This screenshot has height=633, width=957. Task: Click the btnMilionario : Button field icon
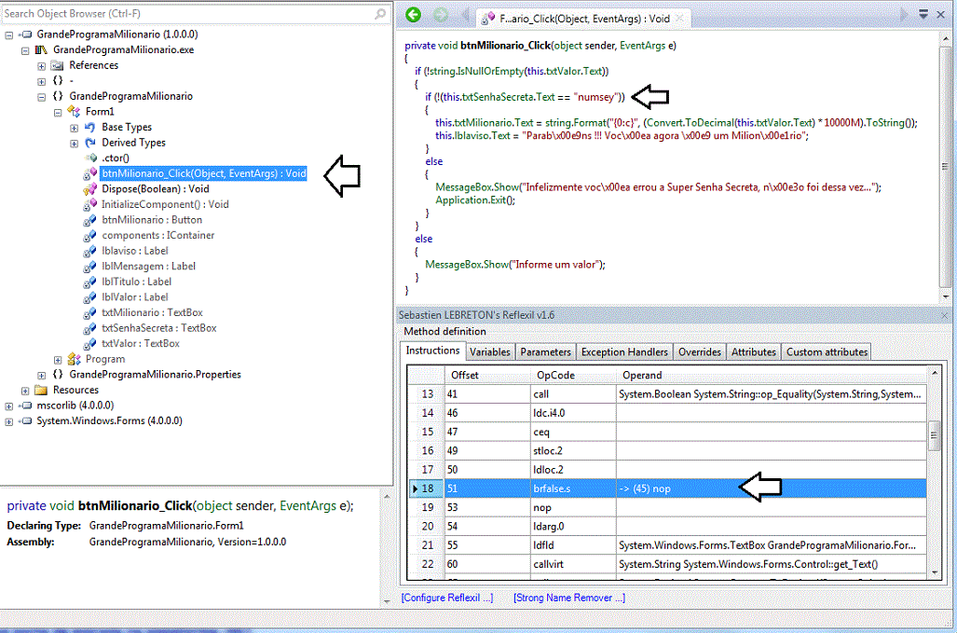click(x=90, y=220)
